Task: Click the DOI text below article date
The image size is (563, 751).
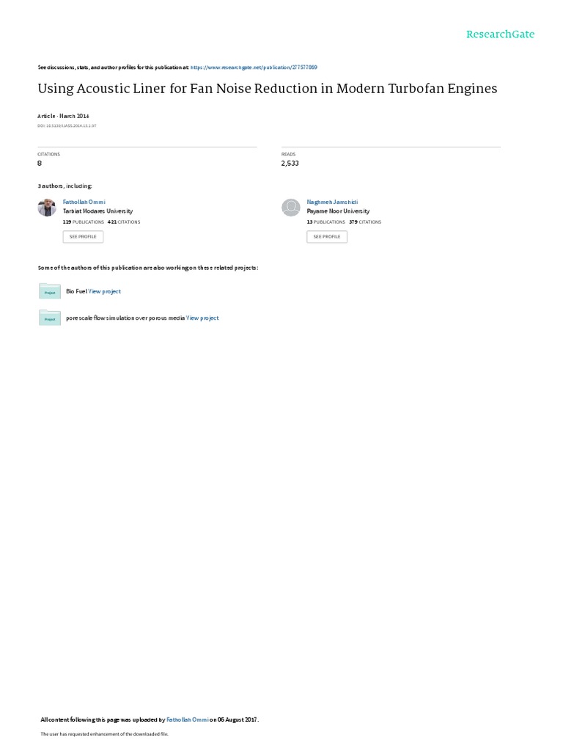Action: pos(67,126)
